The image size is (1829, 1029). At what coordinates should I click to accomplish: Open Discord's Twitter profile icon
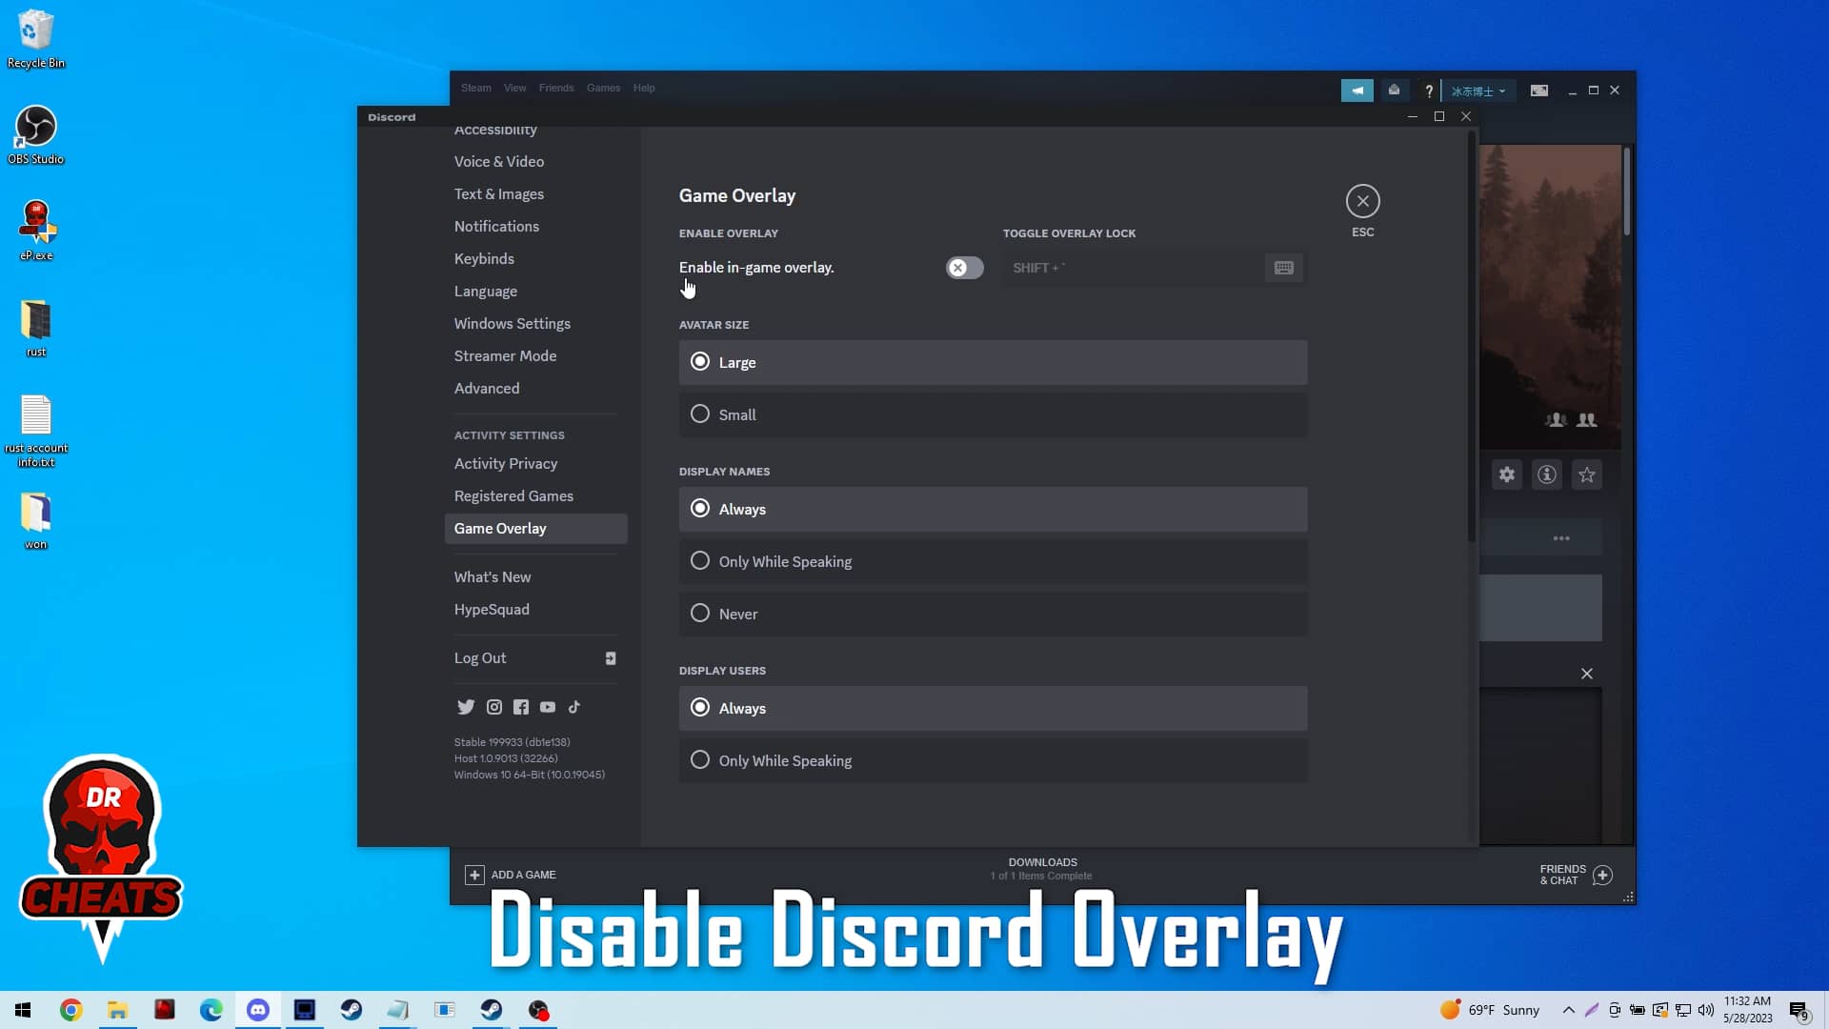pos(466,707)
